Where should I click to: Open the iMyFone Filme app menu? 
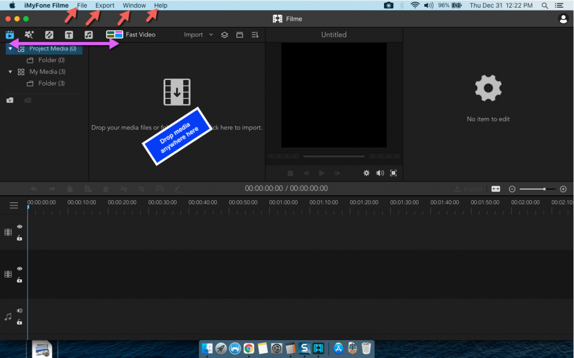(47, 6)
